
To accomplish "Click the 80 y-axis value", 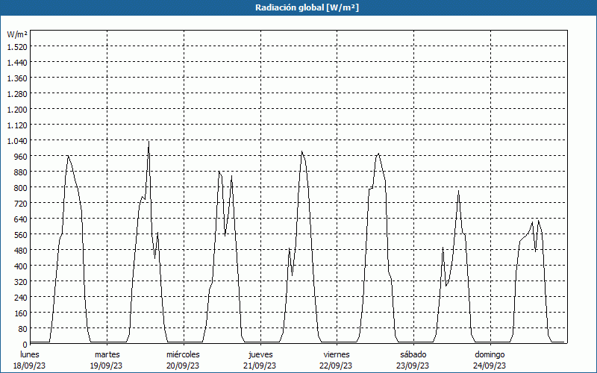I will pyautogui.click(x=23, y=328).
